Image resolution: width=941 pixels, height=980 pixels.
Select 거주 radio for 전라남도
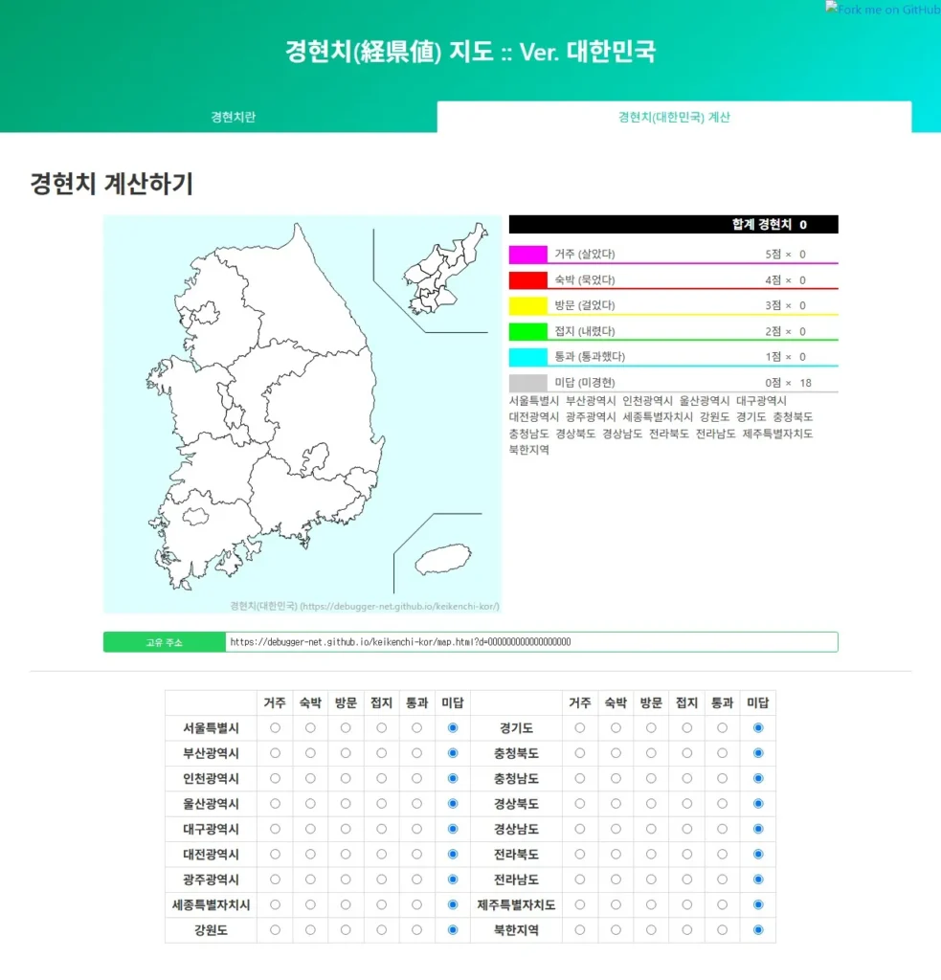click(580, 880)
